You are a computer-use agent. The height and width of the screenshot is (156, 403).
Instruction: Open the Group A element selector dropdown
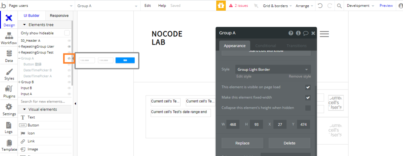pyautogui.click(x=107, y=6)
